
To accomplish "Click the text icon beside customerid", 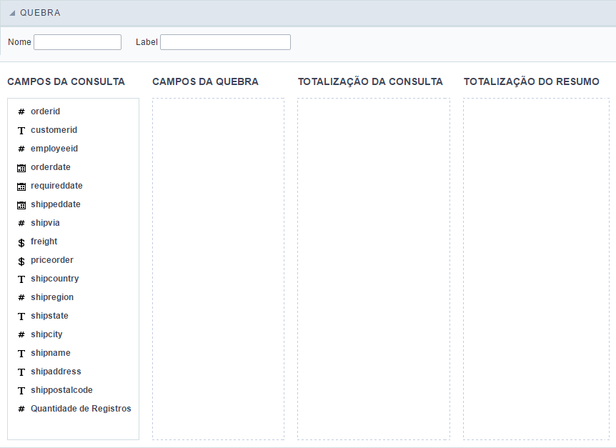I will click(21, 130).
